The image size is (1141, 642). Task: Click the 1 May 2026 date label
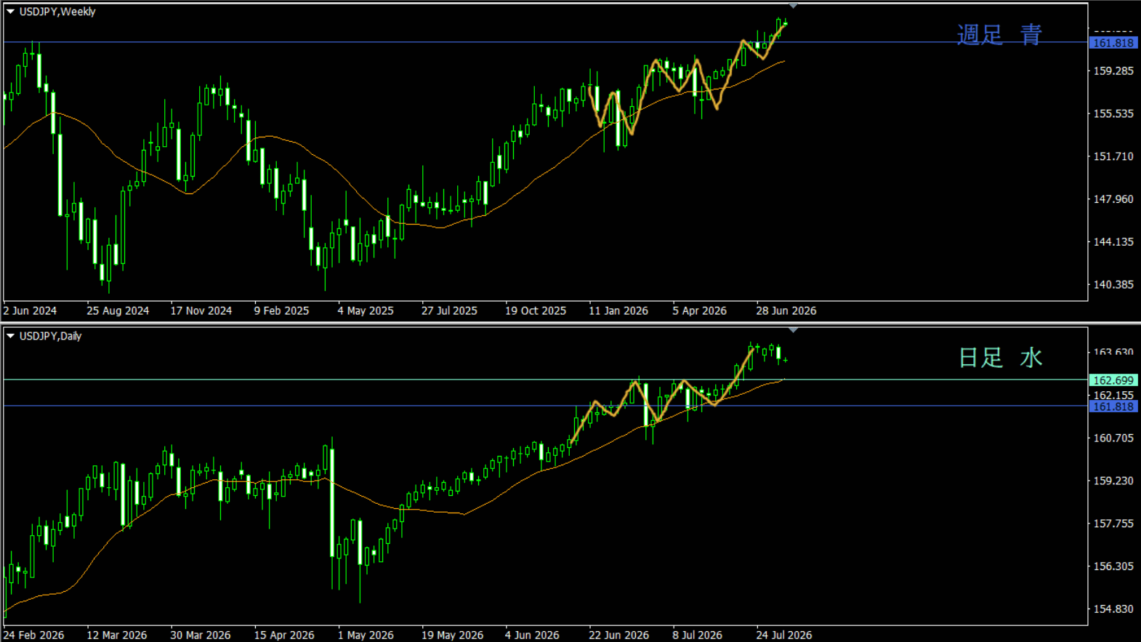point(366,635)
